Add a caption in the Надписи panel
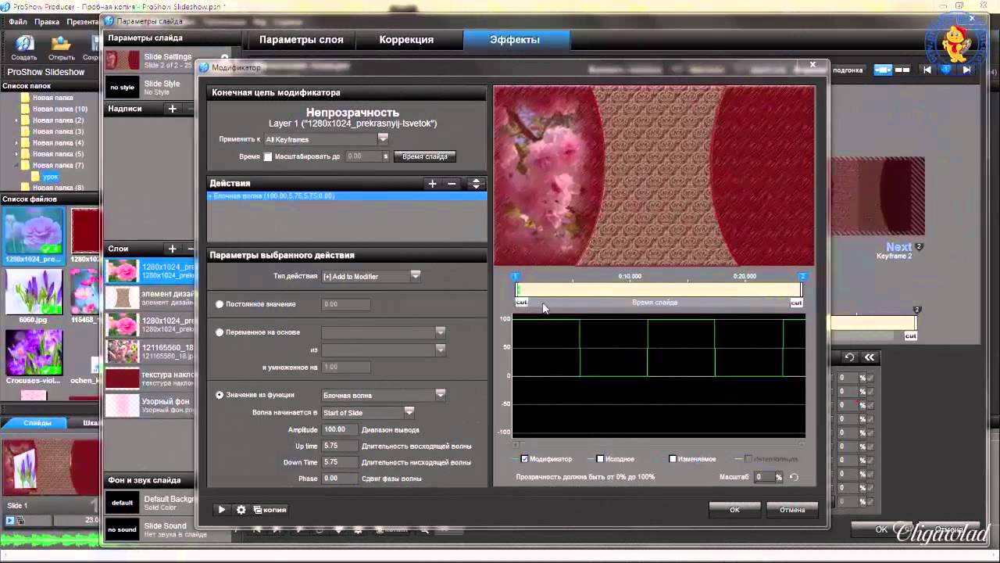Screen dimensions: 1000x563 click(173, 109)
